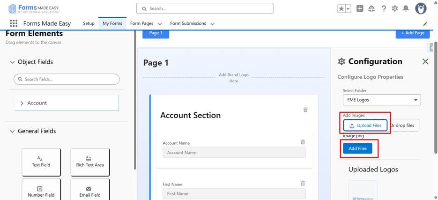This screenshot has height=200, width=438.
Task: Open Form Pages tab dropdown chevron
Action: [x=160, y=24]
